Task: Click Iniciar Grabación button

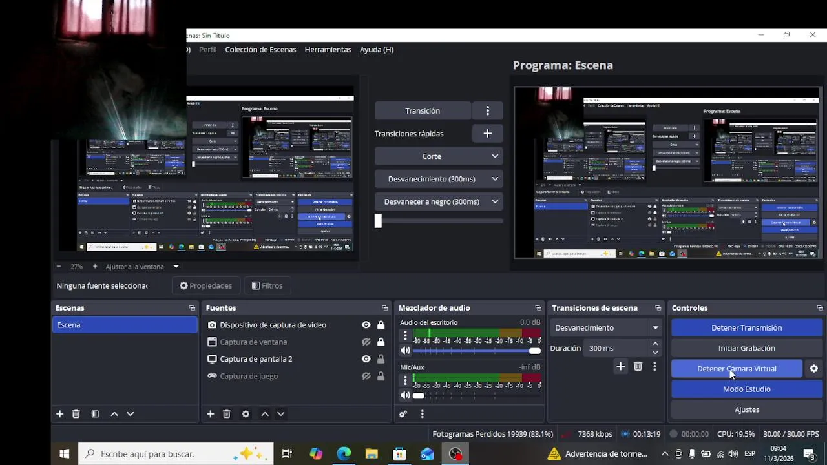Action: click(747, 348)
